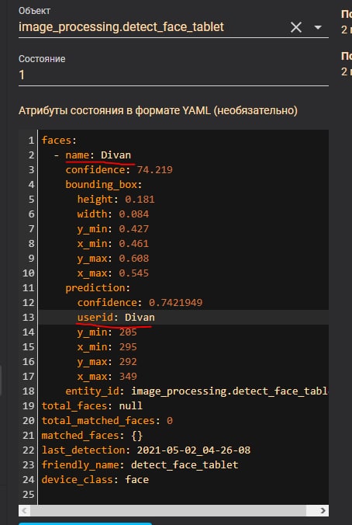Click the 'total_faces: null' line
Screen dimensions: 352x525
[x=92, y=405]
